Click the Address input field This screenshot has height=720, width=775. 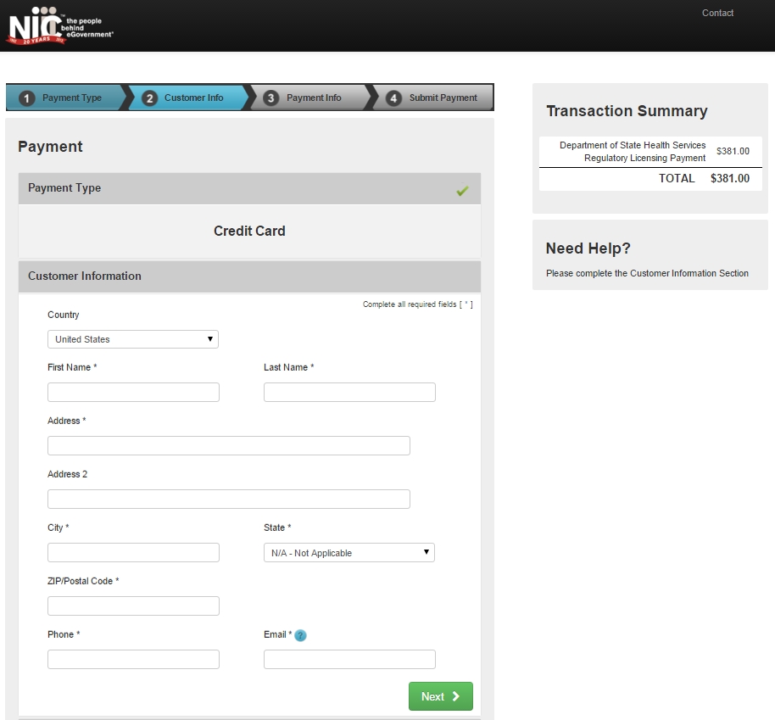(228, 445)
